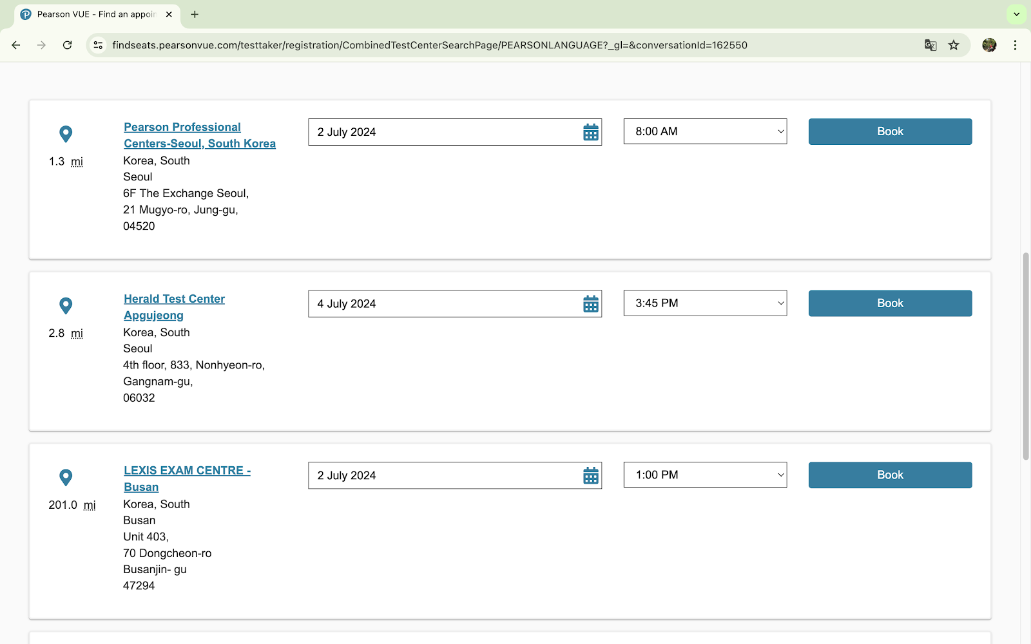
Task: Open LEXIS EXAM CENTRE - Busan link
Action: (x=187, y=478)
